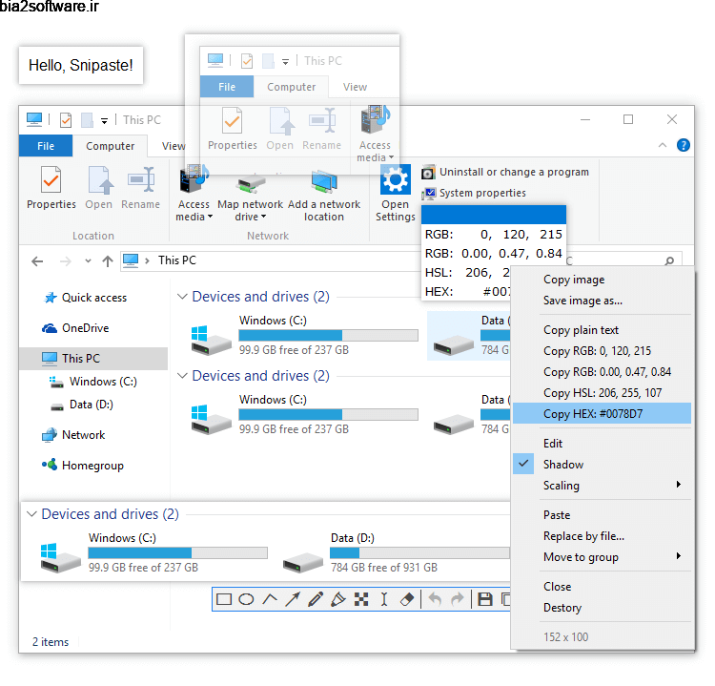Click the Forward navigation arrow
The width and height of the screenshot is (715, 686).
click(66, 261)
